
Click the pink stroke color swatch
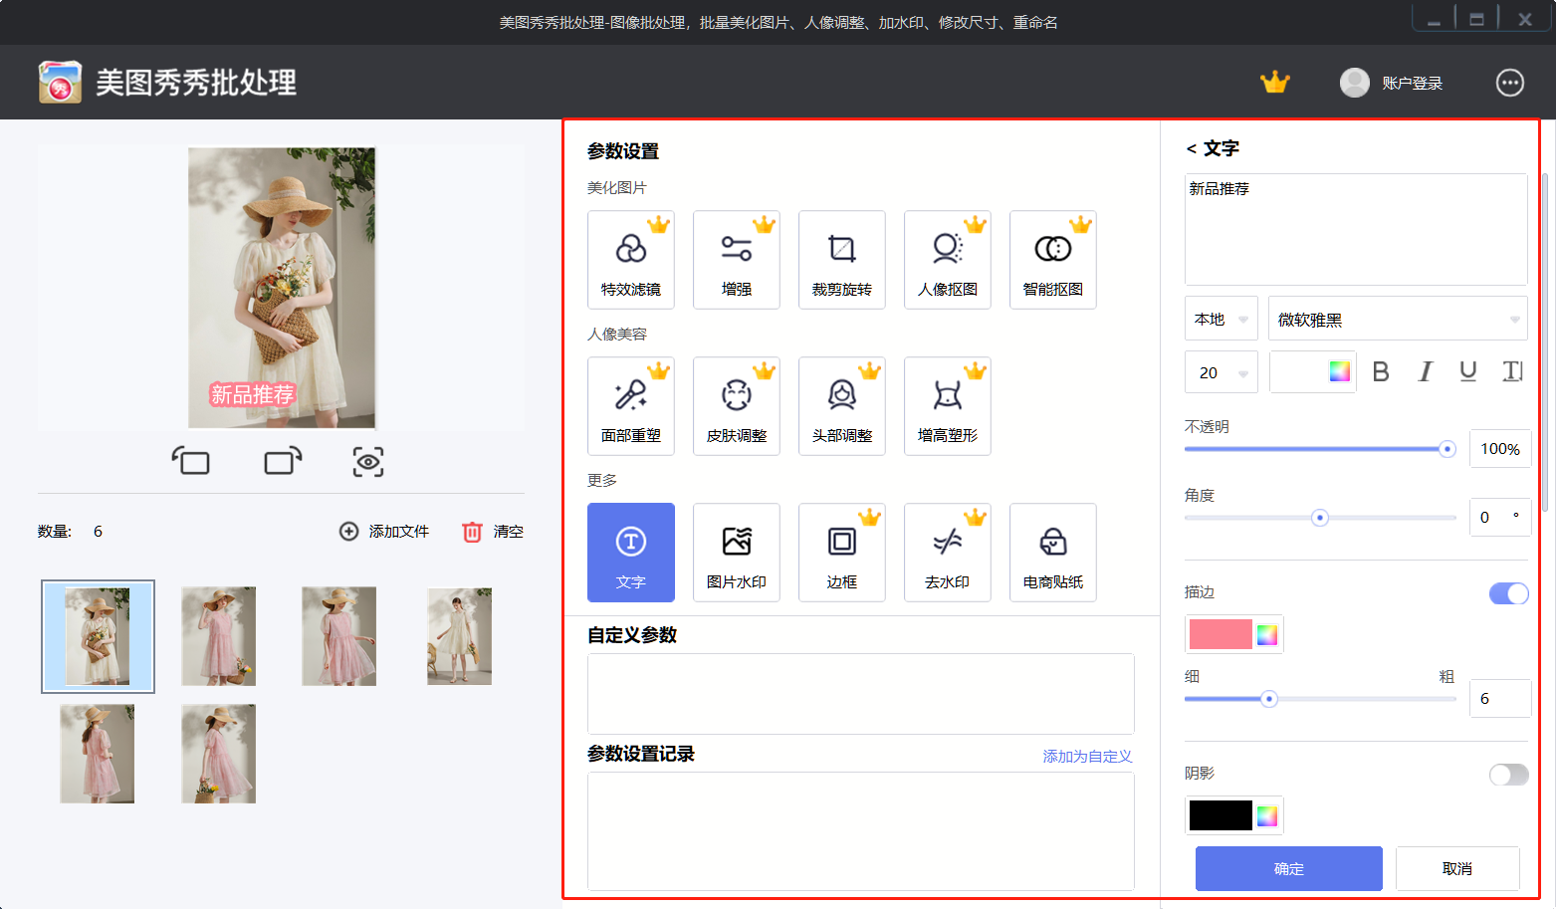click(1221, 634)
